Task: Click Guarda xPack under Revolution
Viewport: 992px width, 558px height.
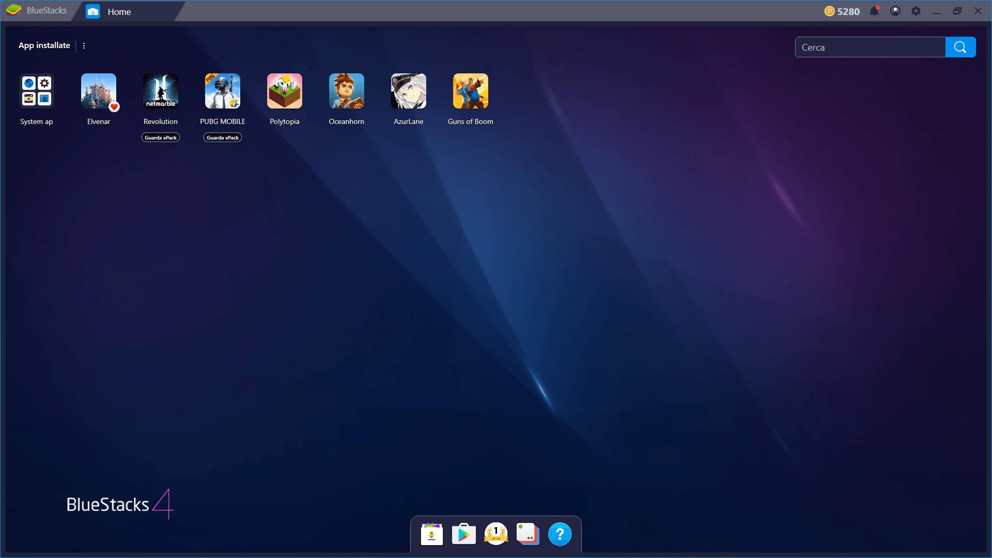Action: (161, 137)
